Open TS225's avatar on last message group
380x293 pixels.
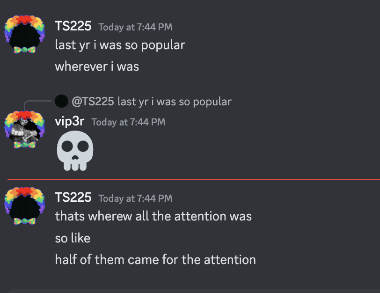click(x=25, y=206)
